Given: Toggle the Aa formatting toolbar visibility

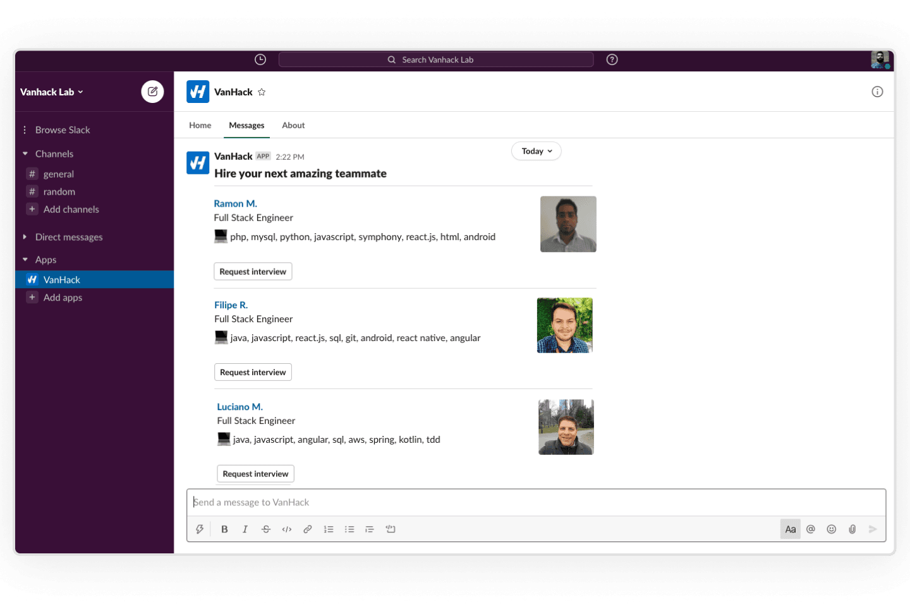Looking at the screenshot, I should pos(790,529).
